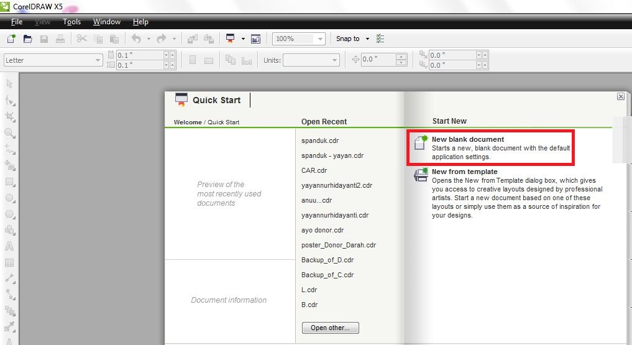Screen dimensions: 632x345
Task: Select the Text tool in toolbox
Action: pyautogui.click(x=10, y=246)
